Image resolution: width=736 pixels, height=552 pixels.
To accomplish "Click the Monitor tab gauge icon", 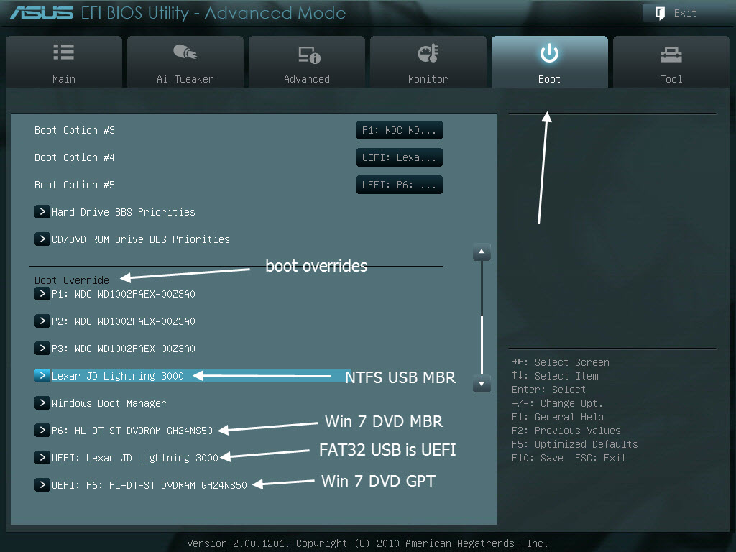I will click(x=428, y=53).
